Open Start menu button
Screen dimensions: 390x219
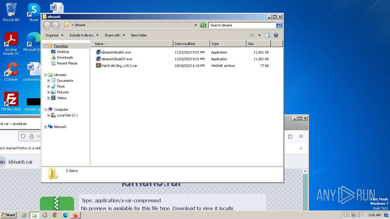pos(8,215)
